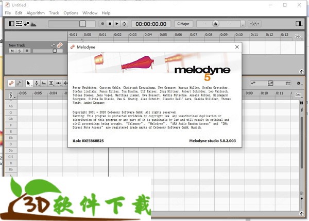Click the iLok serial number text
The width and height of the screenshot is (309, 221).
88,141
